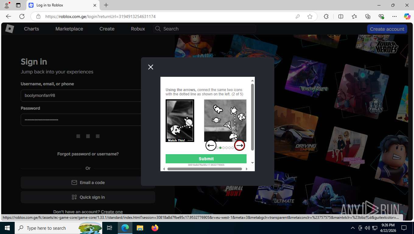Click the captcha horizontal scrollbar thumb
This screenshot has width=414, height=234.
[205, 169]
